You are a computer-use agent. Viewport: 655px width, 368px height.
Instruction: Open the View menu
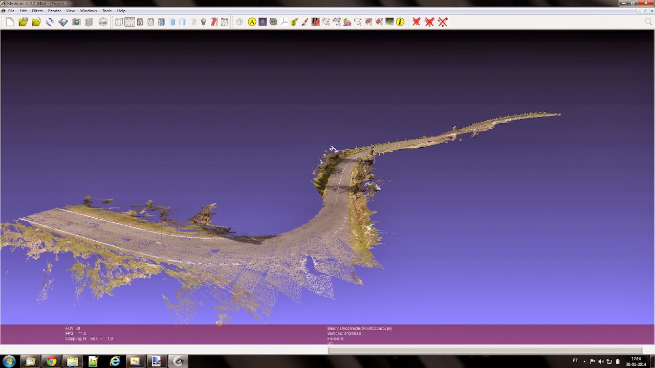[70, 11]
